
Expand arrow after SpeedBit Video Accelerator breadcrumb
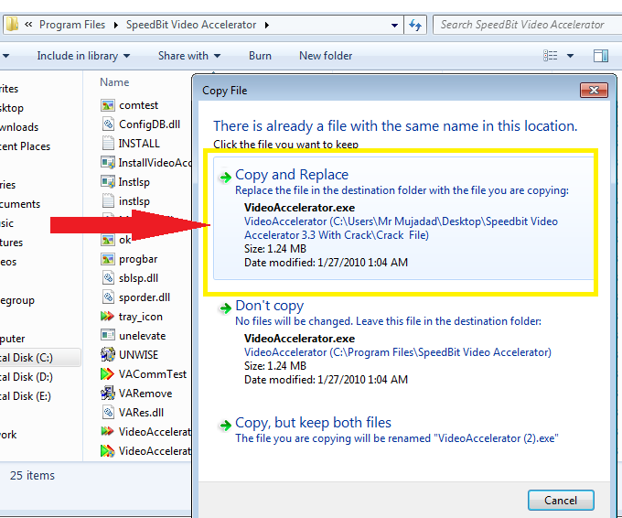267,25
